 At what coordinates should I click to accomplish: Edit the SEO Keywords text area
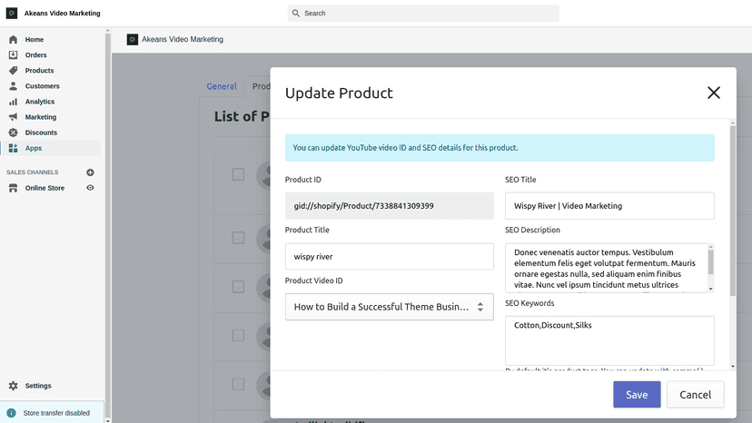point(609,340)
